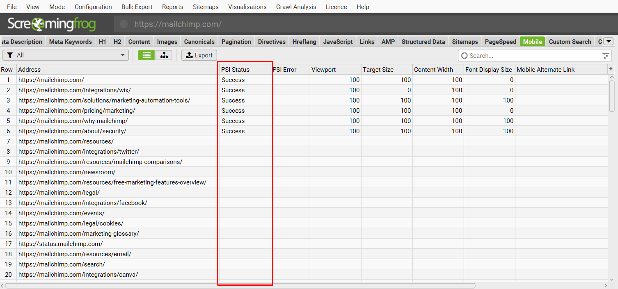This screenshot has height=289, width=618.
Task: Switch to the Canonicals tab
Action: click(x=199, y=41)
